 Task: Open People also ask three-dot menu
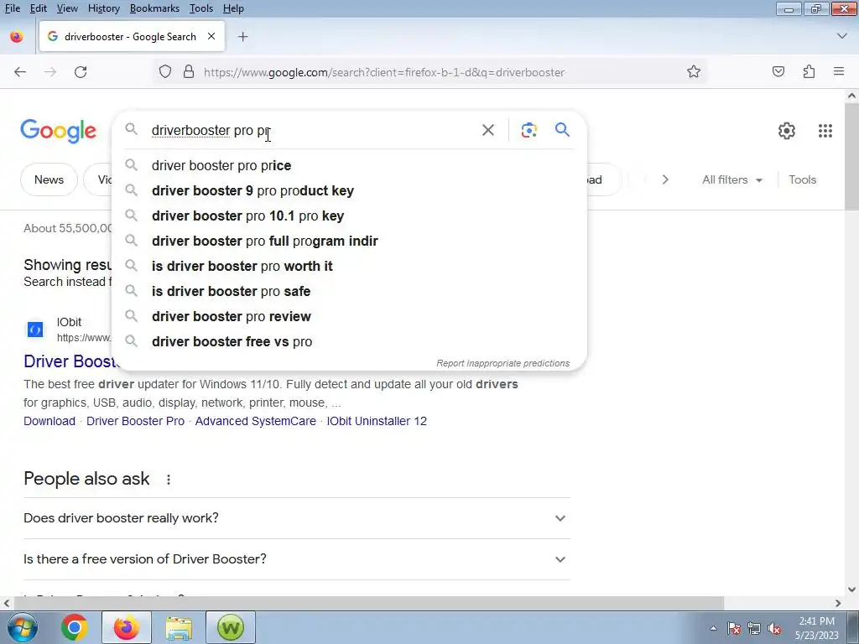coord(169,480)
